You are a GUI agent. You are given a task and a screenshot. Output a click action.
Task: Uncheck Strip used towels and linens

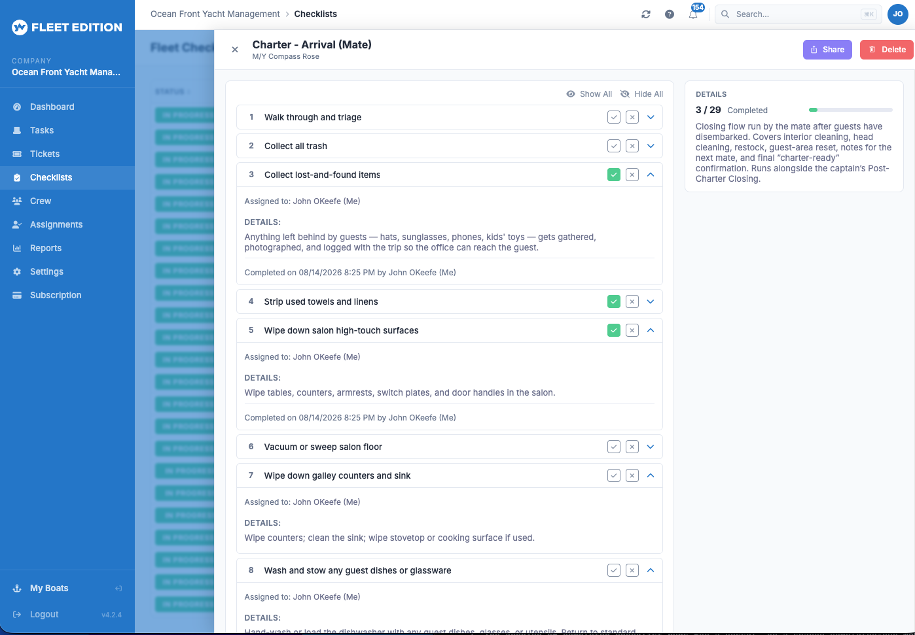click(614, 301)
